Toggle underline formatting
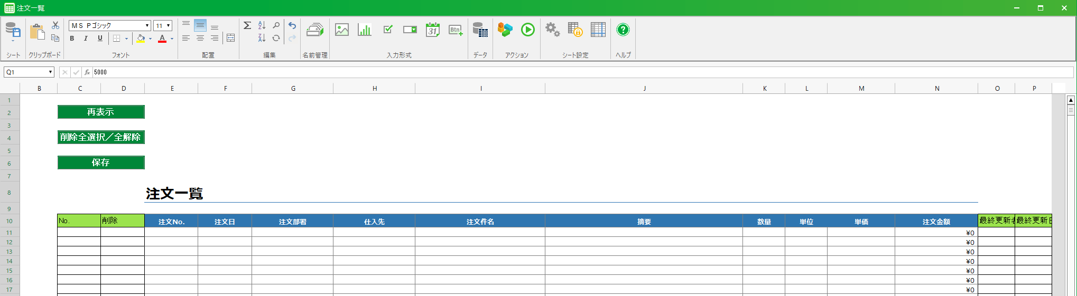1077x296 pixels. click(x=100, y=39)
